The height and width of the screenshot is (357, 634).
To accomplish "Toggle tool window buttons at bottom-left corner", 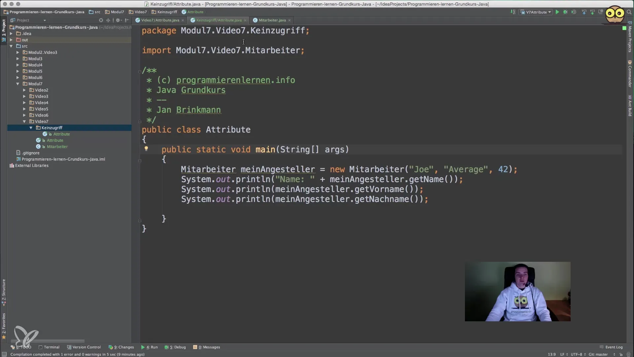I will pos(4,354).
